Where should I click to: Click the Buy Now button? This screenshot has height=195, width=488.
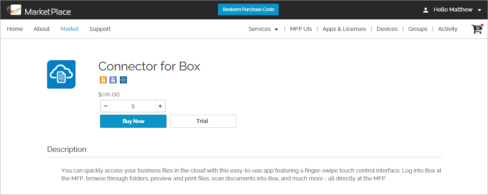(x=133, y=121)
